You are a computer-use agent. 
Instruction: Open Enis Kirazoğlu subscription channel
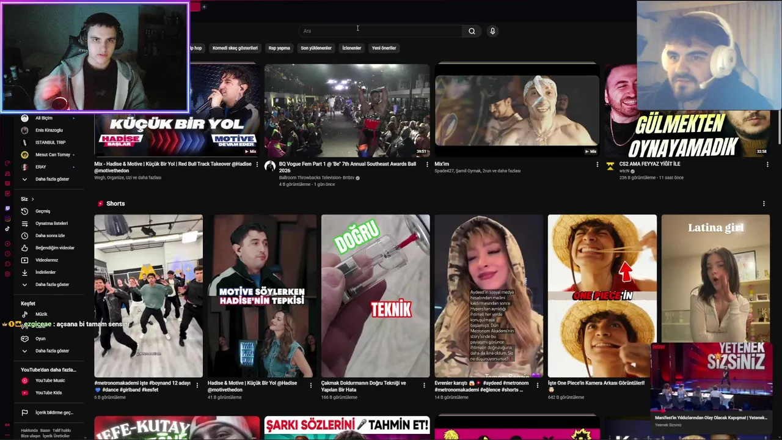click(x=48, y=130)
